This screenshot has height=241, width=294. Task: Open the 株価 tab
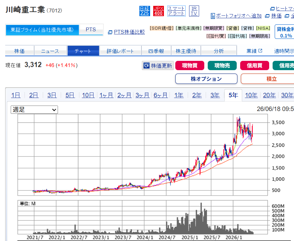point(20,51)
